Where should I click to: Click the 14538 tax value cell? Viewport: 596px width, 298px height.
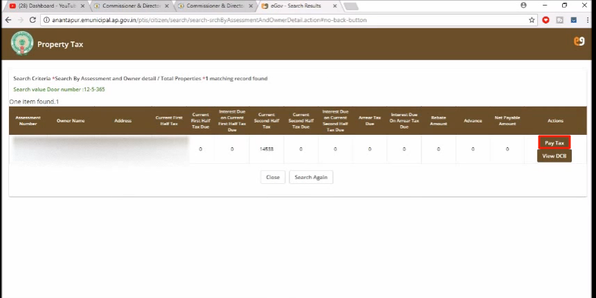click(x=267, y=149)
